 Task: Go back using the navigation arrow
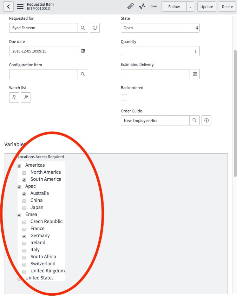tap(8, 6)
